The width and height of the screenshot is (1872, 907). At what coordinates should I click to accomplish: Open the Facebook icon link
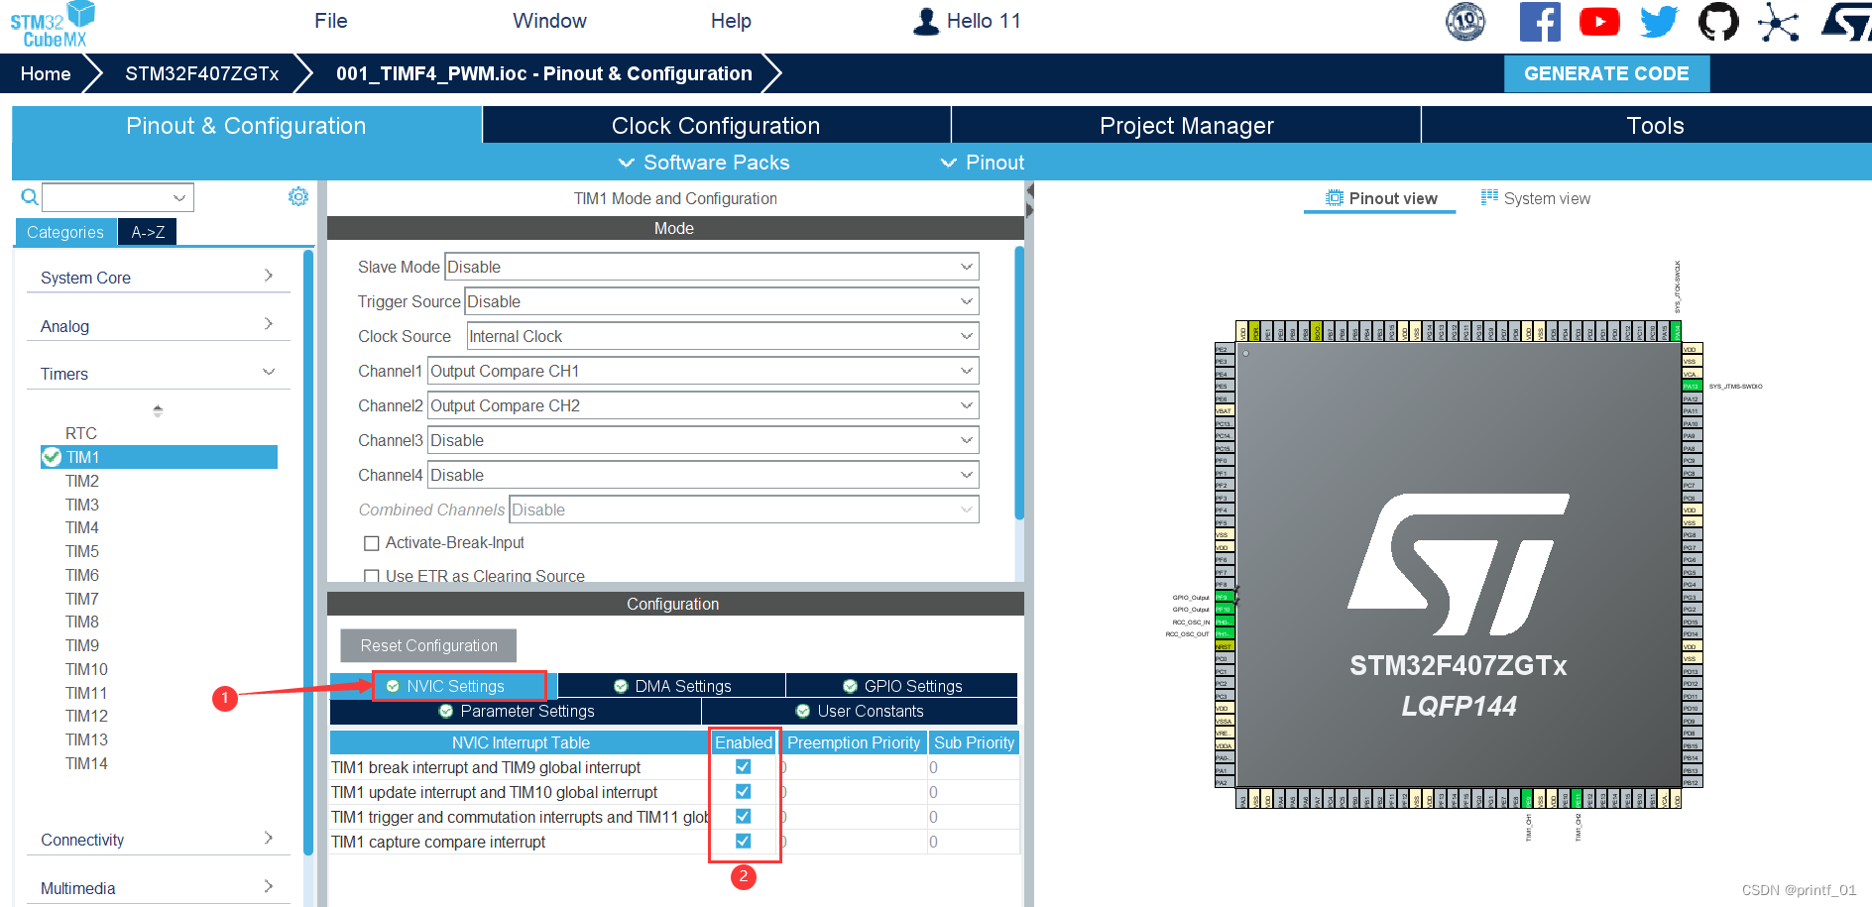pos(1540,22)
